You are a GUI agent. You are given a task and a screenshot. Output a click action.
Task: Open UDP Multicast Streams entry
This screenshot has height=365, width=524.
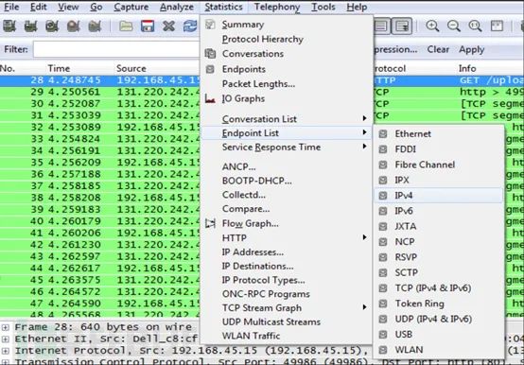[271, 322]
